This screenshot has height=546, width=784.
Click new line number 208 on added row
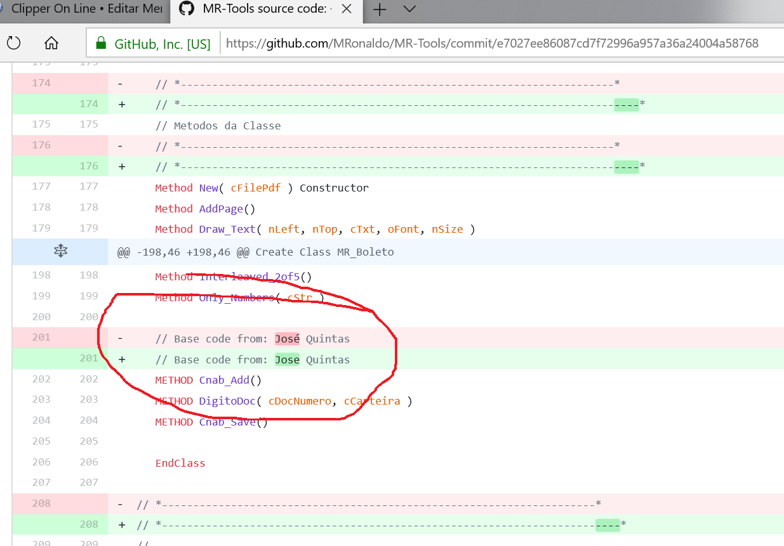click(x=89, y=524)
